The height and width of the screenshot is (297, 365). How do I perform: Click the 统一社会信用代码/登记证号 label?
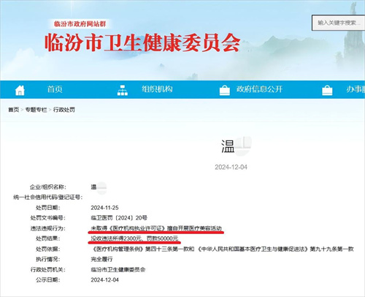click(48, 198)
